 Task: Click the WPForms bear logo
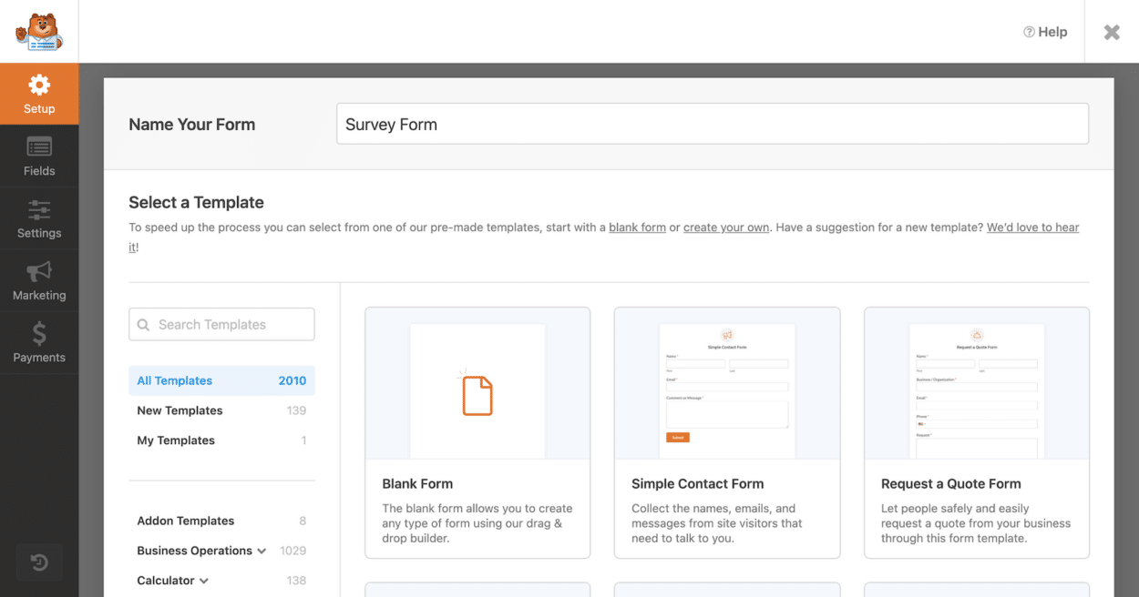point(38,32)
